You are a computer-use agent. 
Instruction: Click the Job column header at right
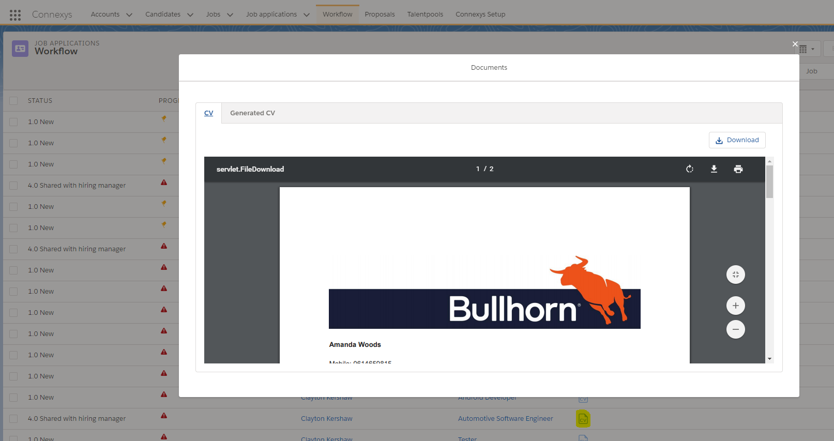pos(812,71)
